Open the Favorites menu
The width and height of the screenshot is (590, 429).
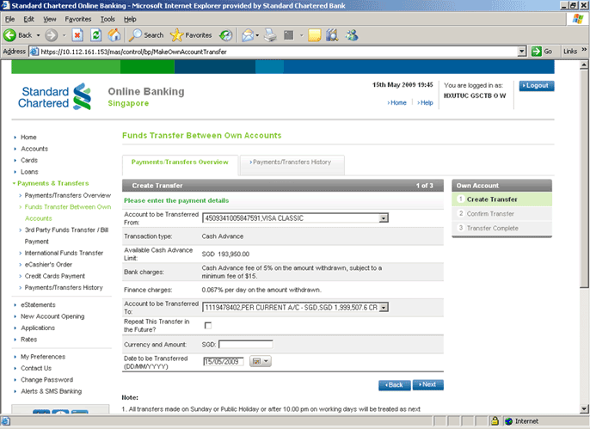click(x=78, y=19)
